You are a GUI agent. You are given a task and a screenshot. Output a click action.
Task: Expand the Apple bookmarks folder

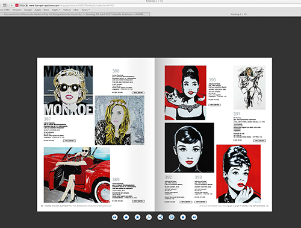point(56,10)
